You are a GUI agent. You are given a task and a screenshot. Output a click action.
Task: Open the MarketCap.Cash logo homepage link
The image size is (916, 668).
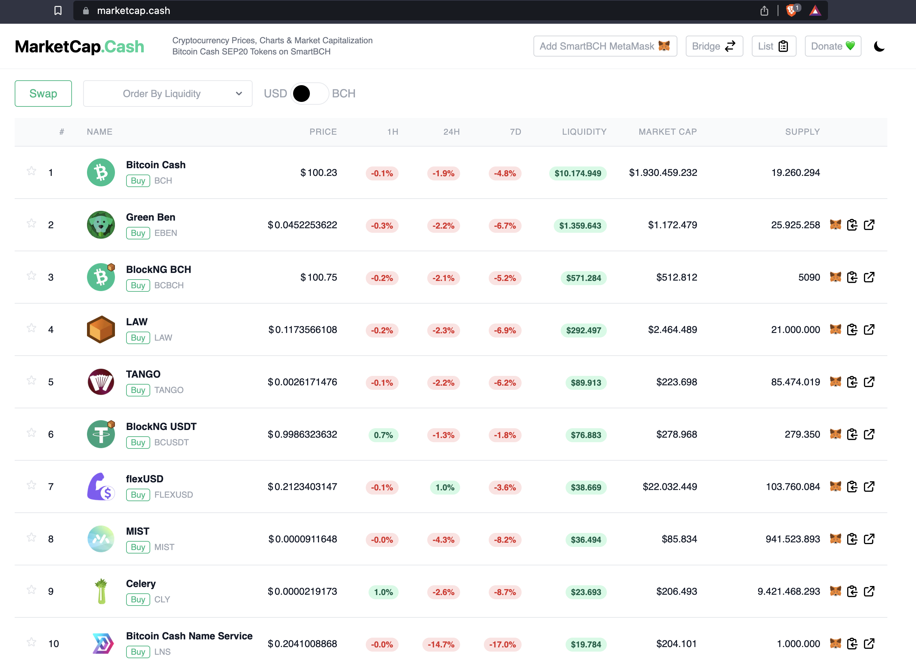click(x=79, y=46)
